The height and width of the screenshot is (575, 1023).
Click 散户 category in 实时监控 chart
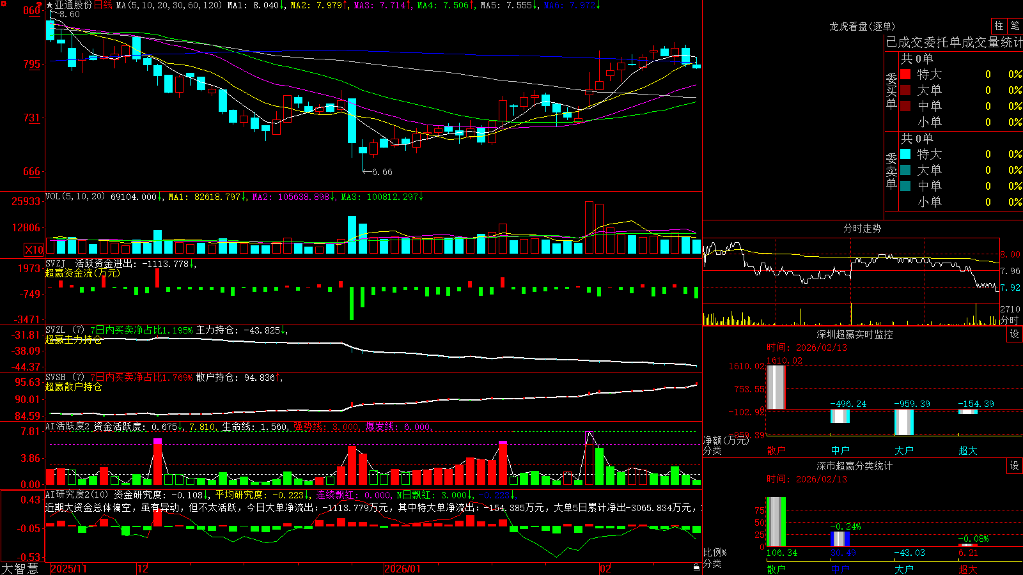pos(776,450)
